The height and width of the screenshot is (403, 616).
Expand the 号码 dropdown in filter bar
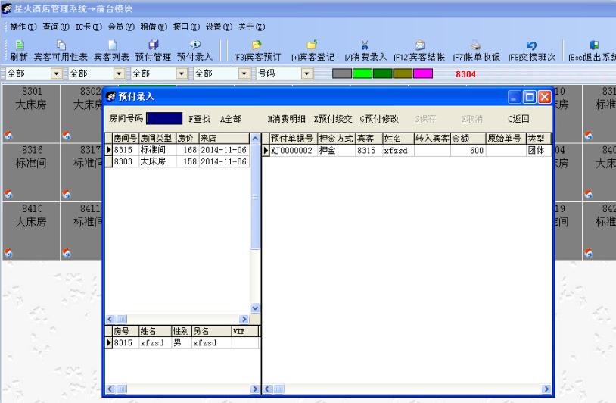coord(307,73)
